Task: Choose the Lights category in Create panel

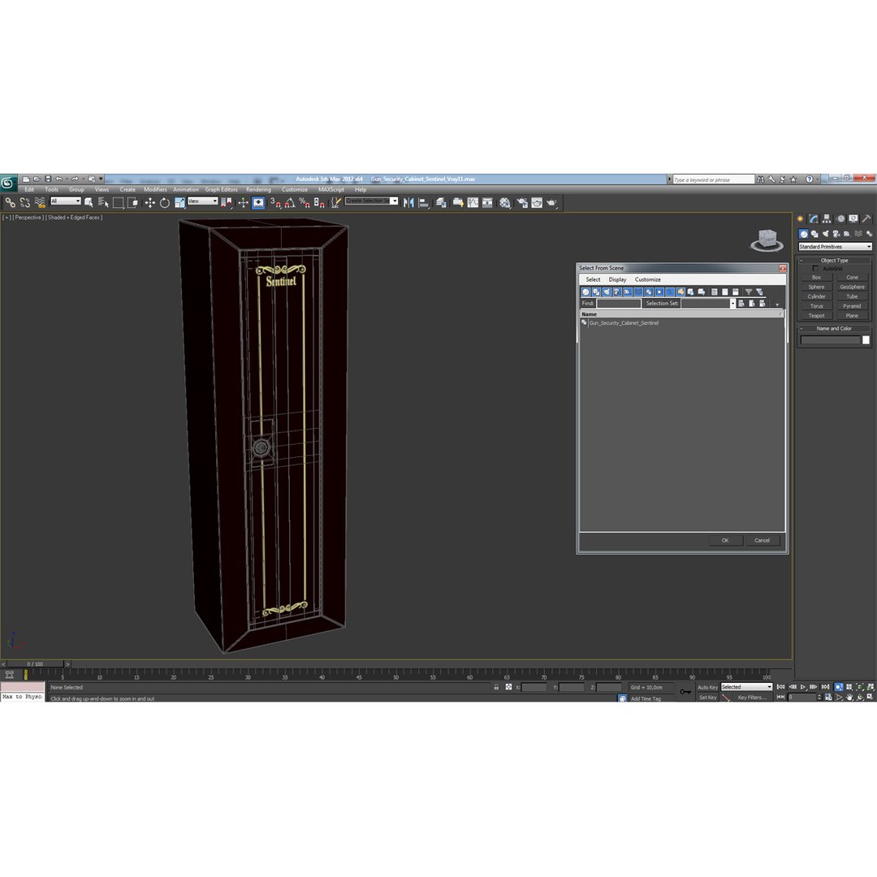Action: pyautogui.click(x=826, y=234)
